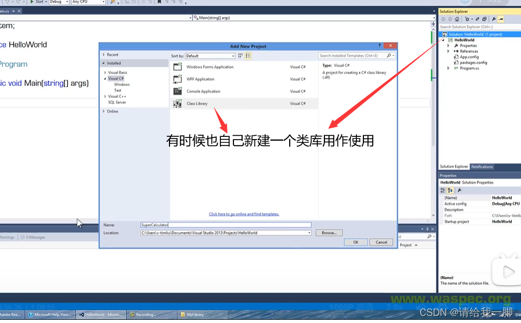
Task: Toggle Preview Selected Items icon in Solution Explorer
Action: coord(501,19)
